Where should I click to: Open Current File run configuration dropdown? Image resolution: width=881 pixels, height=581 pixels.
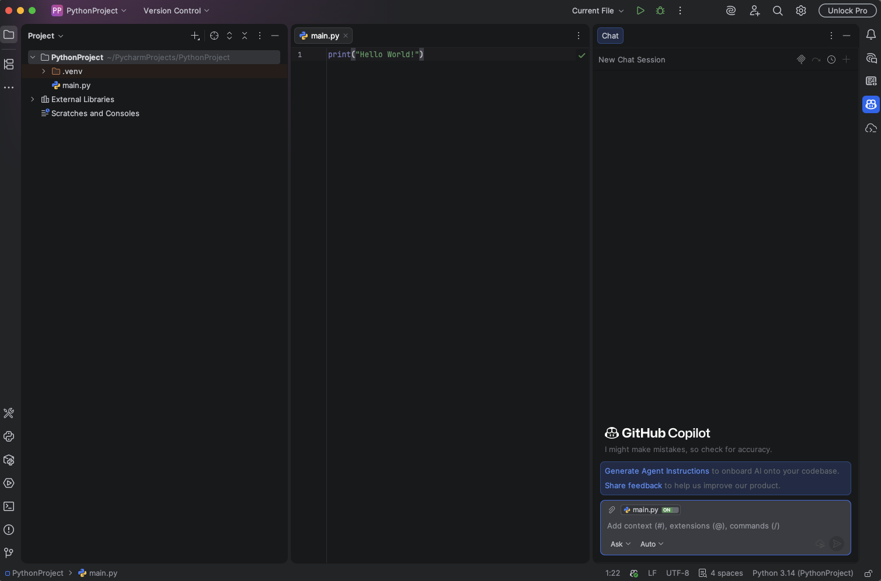tap(598, 10)
